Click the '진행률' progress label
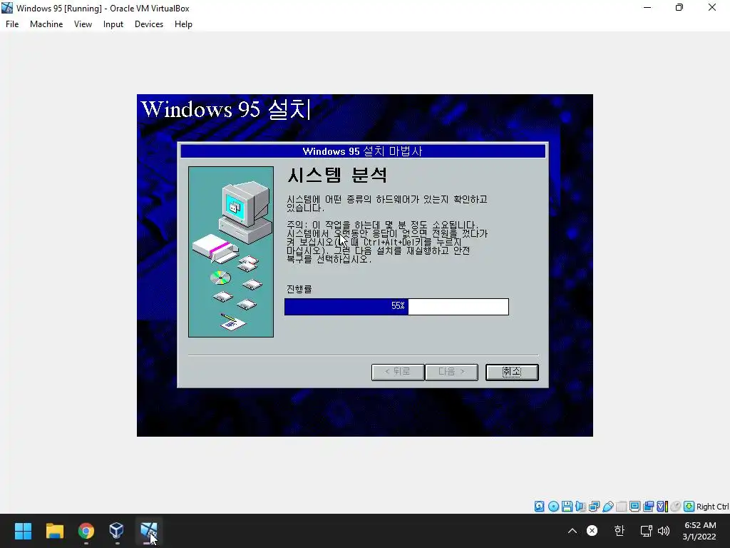Viewport: 730px width, 548px height. click(299, 289)
